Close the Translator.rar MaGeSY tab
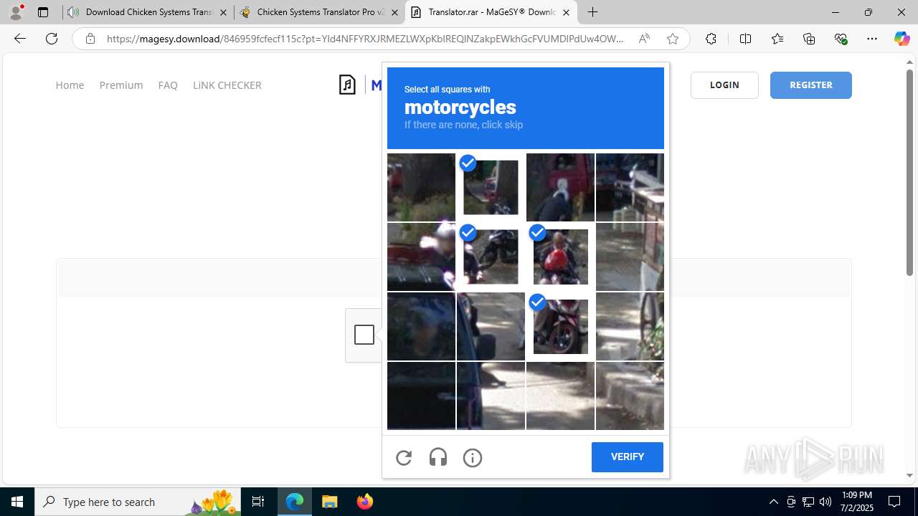Viewport: 918px width, 516px height. point(566,12)
